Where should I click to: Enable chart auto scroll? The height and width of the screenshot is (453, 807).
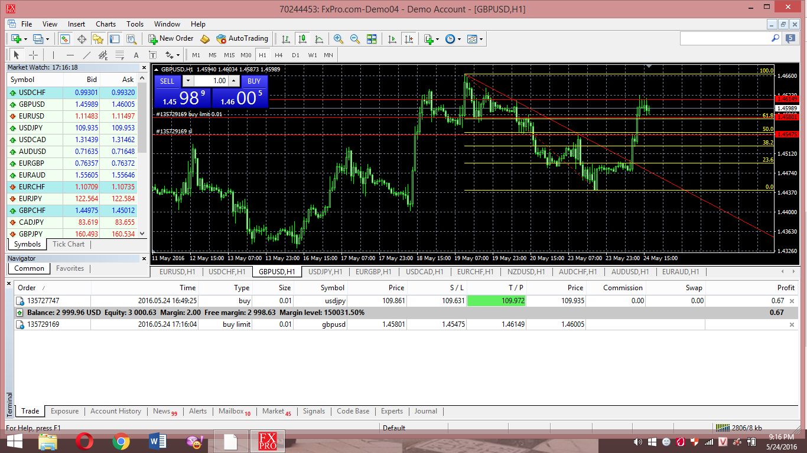click(392, 39)
